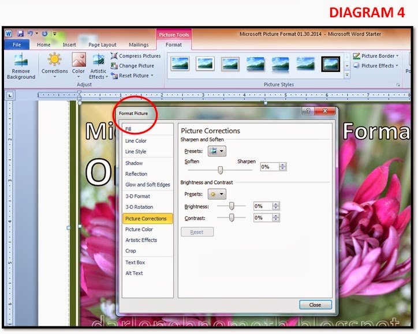The image size is (418, 334).
Task: Decrease Contrast value with spinner down arrow
Action: click(x=276, y=220)
